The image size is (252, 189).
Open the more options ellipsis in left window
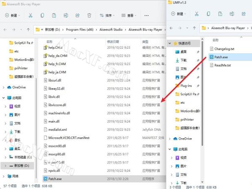click(x=147, y=16)
